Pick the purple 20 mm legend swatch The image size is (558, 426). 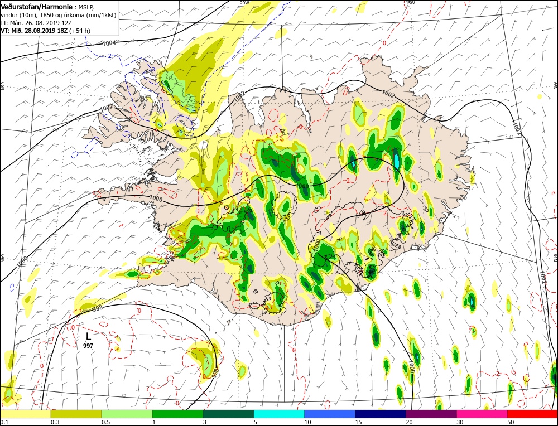431,414
